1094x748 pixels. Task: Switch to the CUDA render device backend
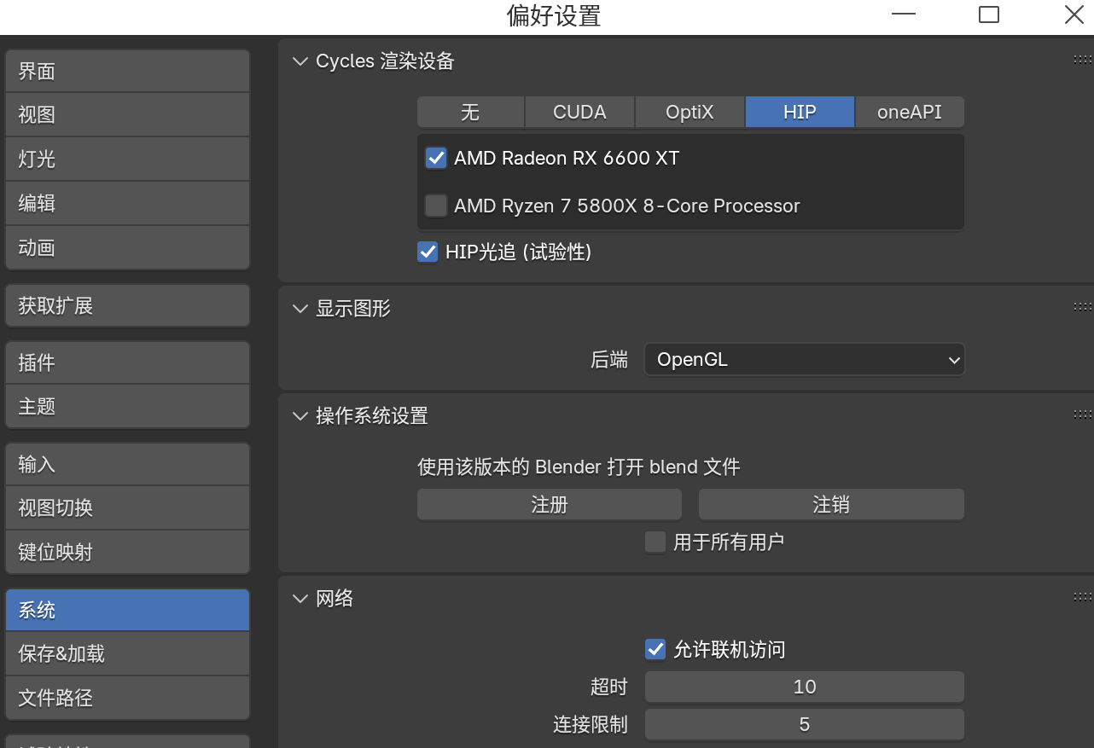coord(579,112)
